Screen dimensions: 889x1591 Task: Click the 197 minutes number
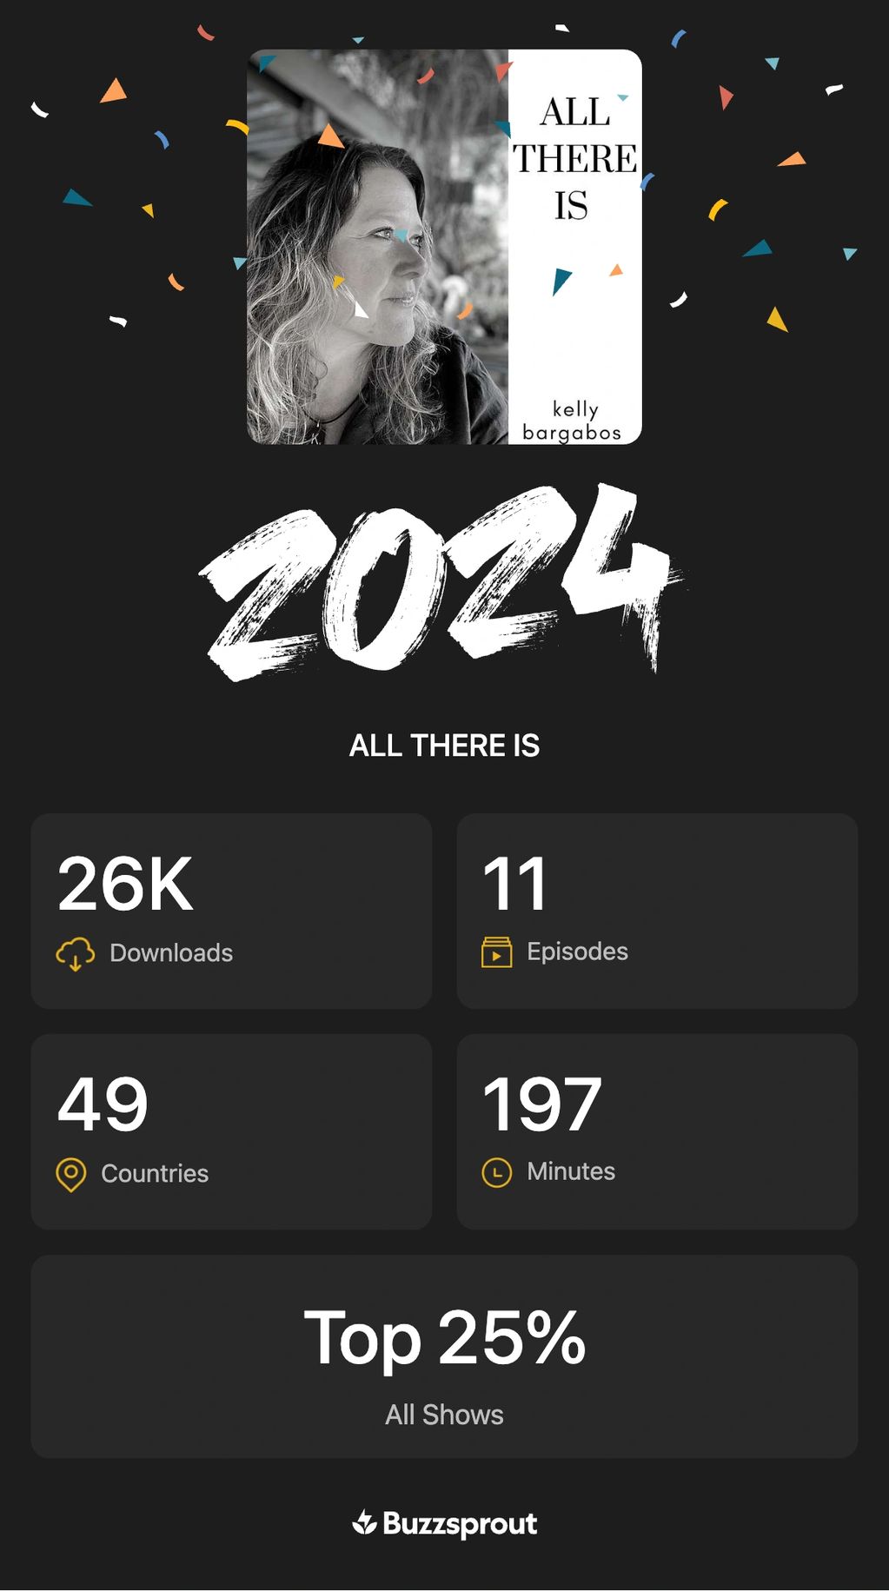[541, 1104]
